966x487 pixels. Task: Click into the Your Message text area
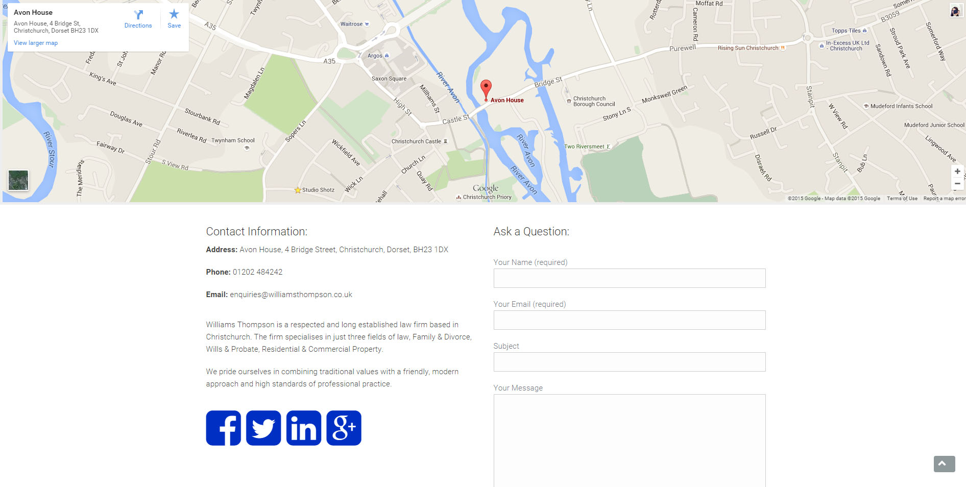pyautogui.click(x=629, y=439)
